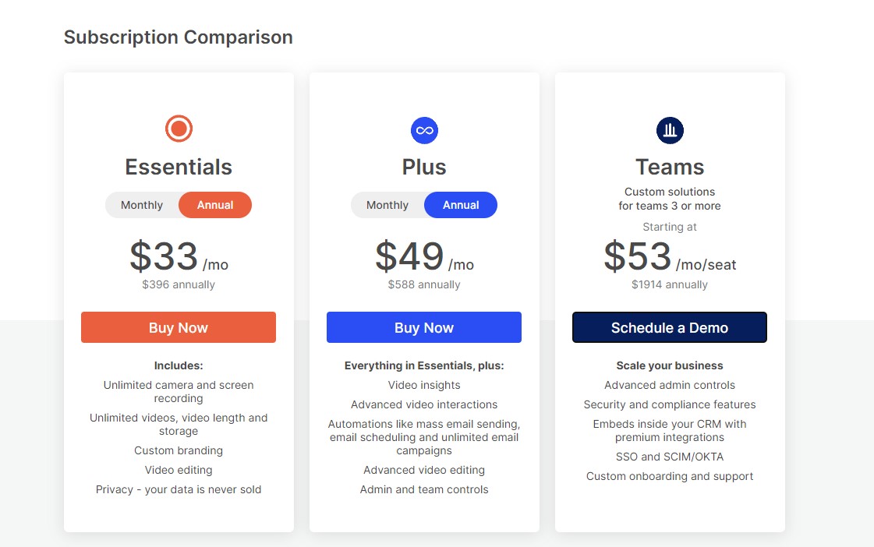Click the $53 /mo/seat price
The image size is (874, 547).
point(670,257)
